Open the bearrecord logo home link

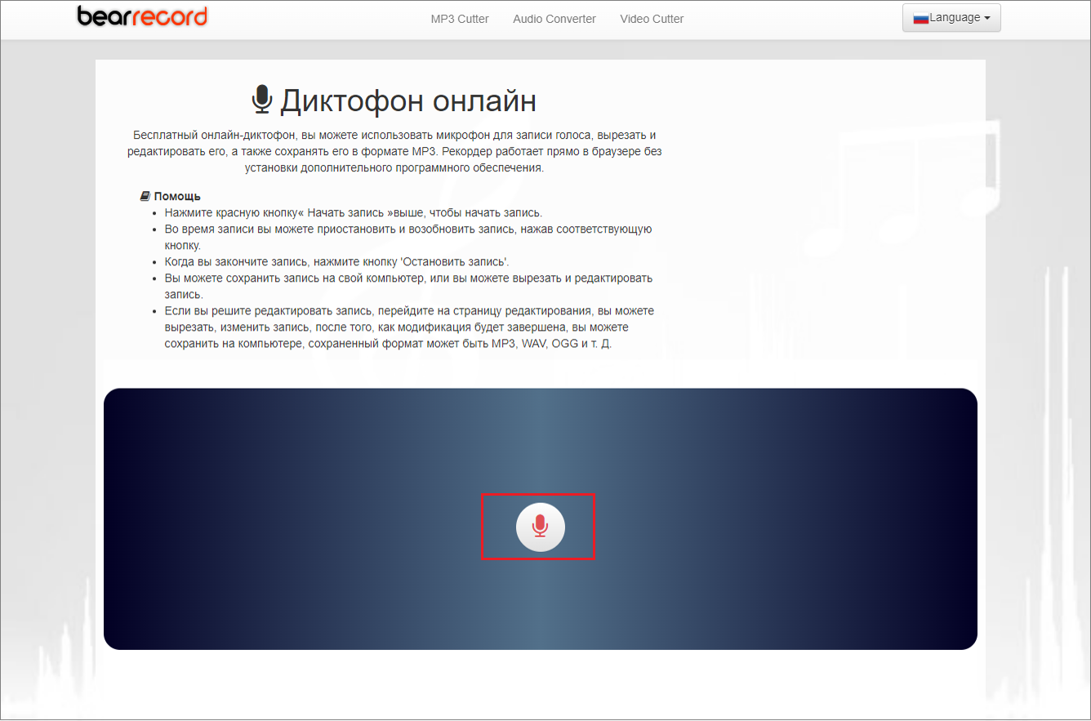pyautogui.click(x=142, y=16)
